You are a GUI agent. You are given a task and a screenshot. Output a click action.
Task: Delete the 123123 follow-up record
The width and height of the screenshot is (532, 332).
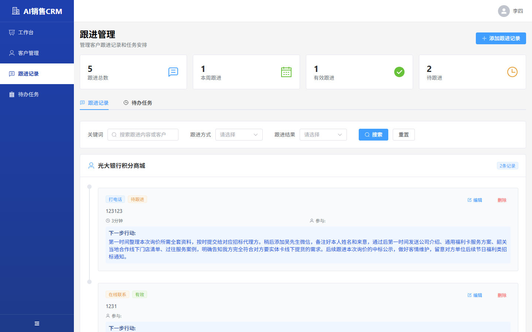502,200
